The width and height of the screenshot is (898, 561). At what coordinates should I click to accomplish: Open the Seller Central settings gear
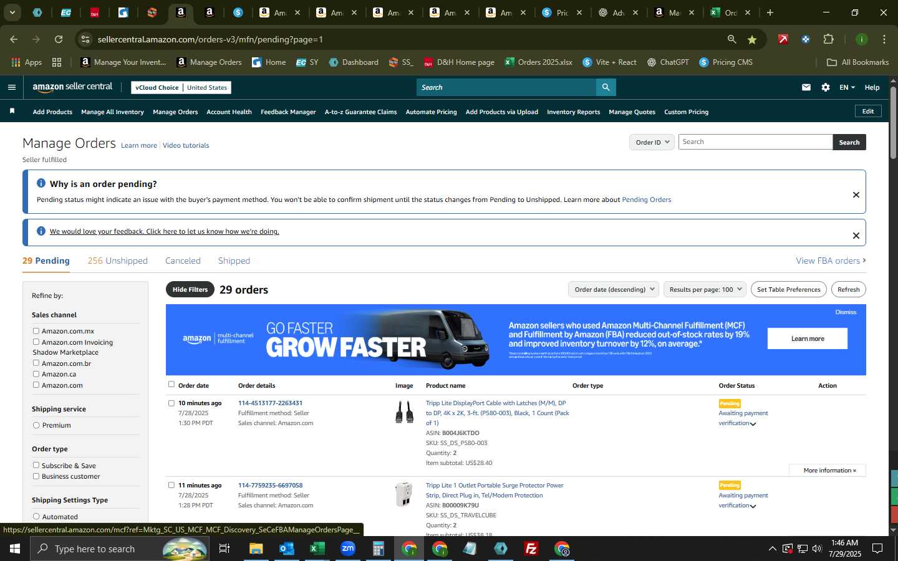pos(826,87)
